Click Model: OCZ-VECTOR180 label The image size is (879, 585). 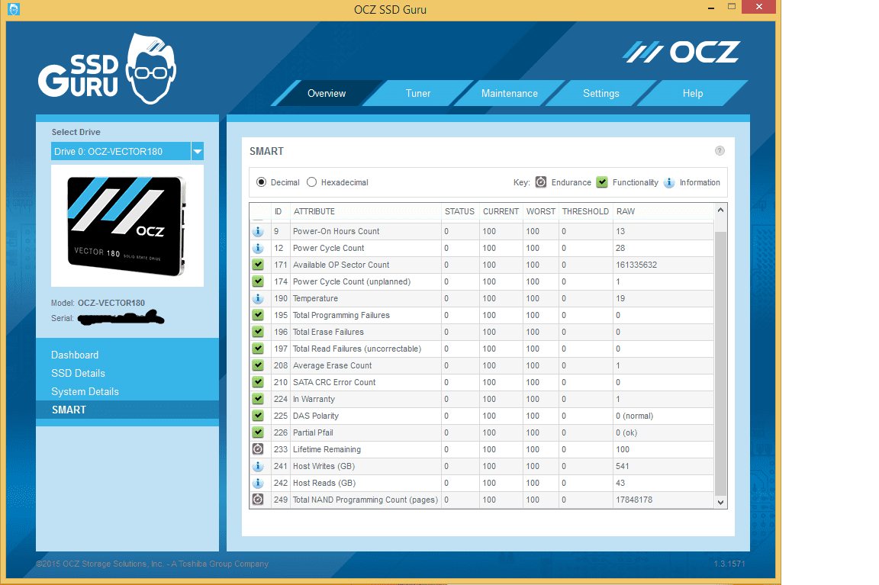[x=98, y=303]
